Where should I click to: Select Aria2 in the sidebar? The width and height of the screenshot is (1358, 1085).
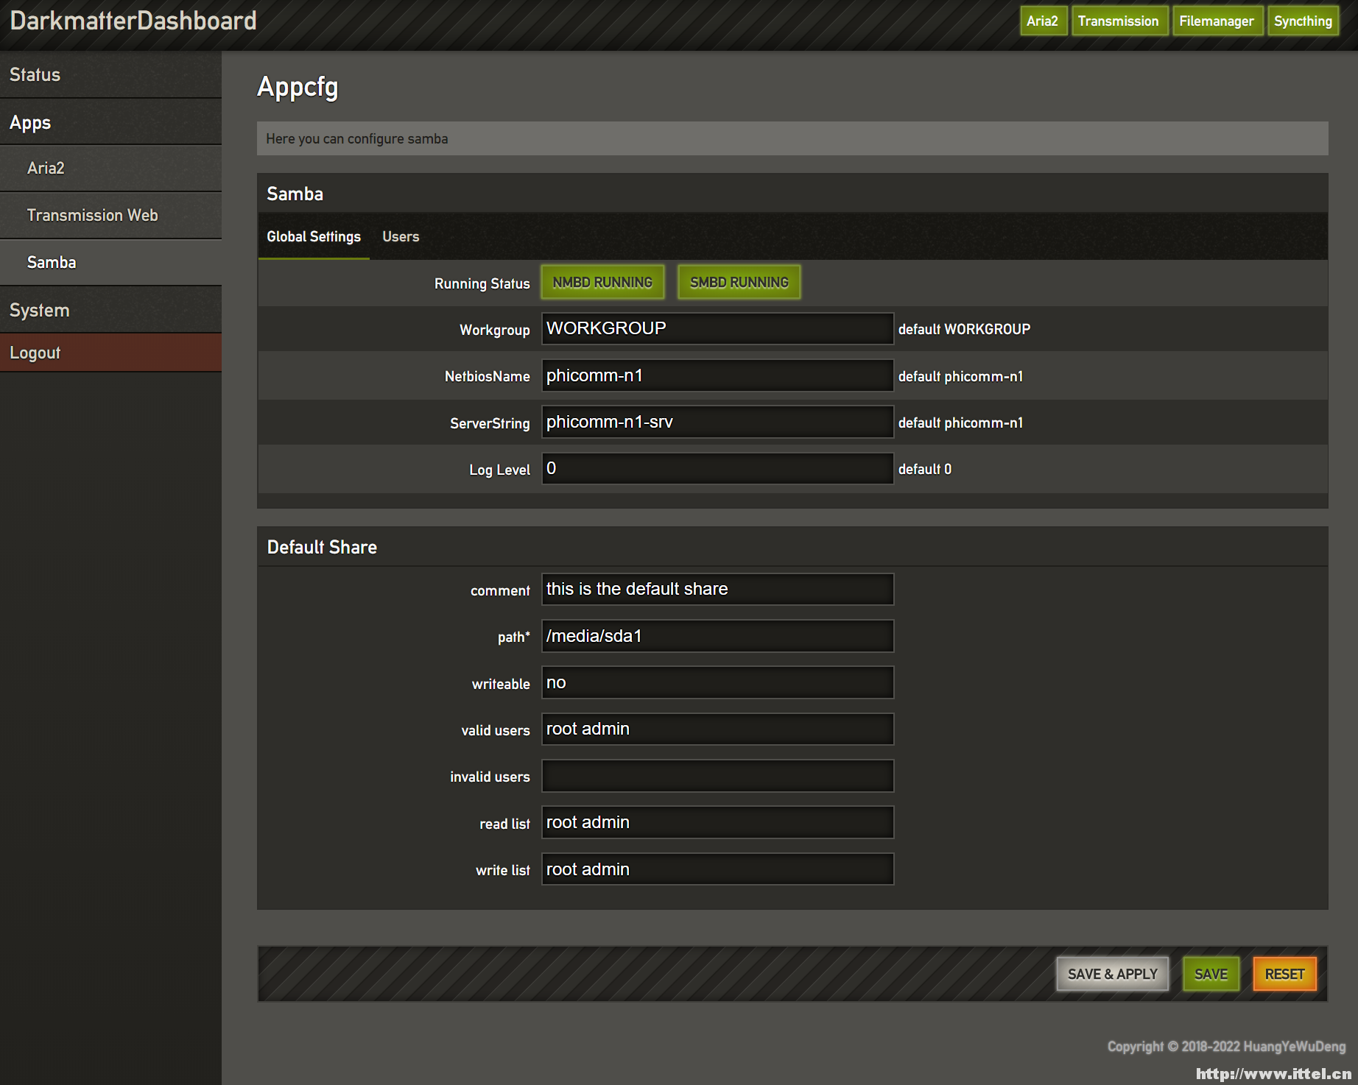(110, 168)
